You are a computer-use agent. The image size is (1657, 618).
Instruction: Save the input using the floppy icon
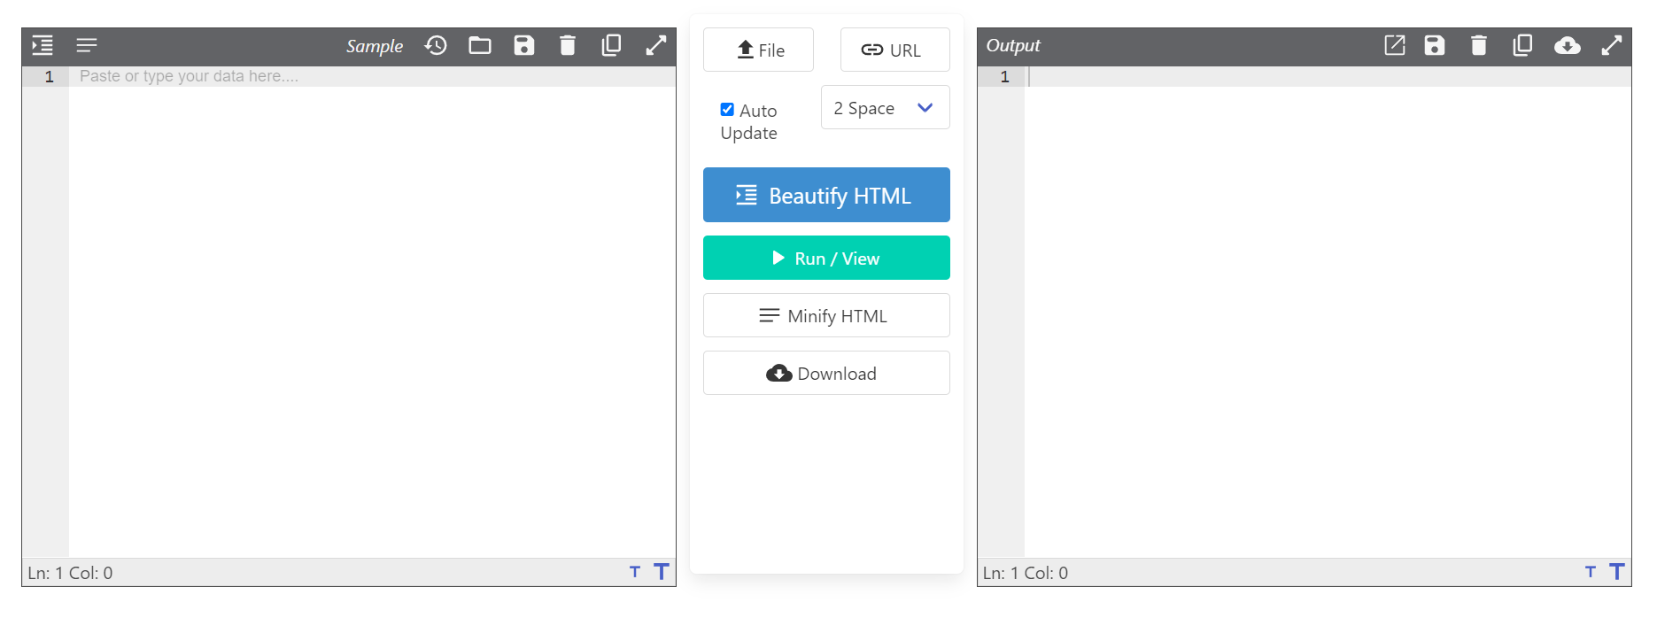click(524, 45)
